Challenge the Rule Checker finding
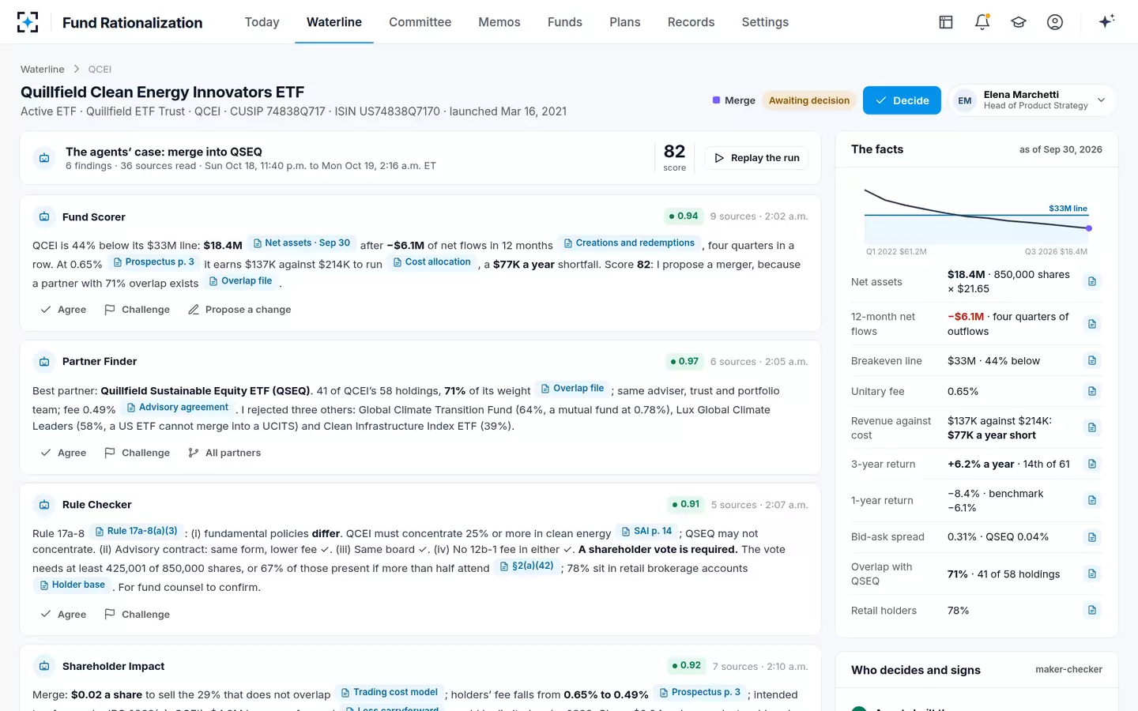1138x711 pixels. [137, 615]
